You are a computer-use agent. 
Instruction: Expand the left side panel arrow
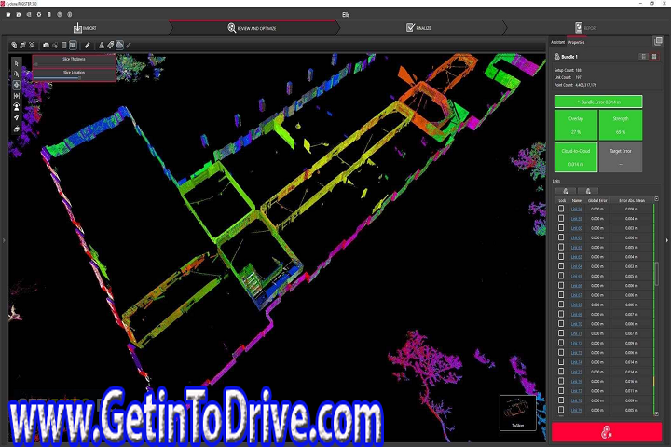4,240
